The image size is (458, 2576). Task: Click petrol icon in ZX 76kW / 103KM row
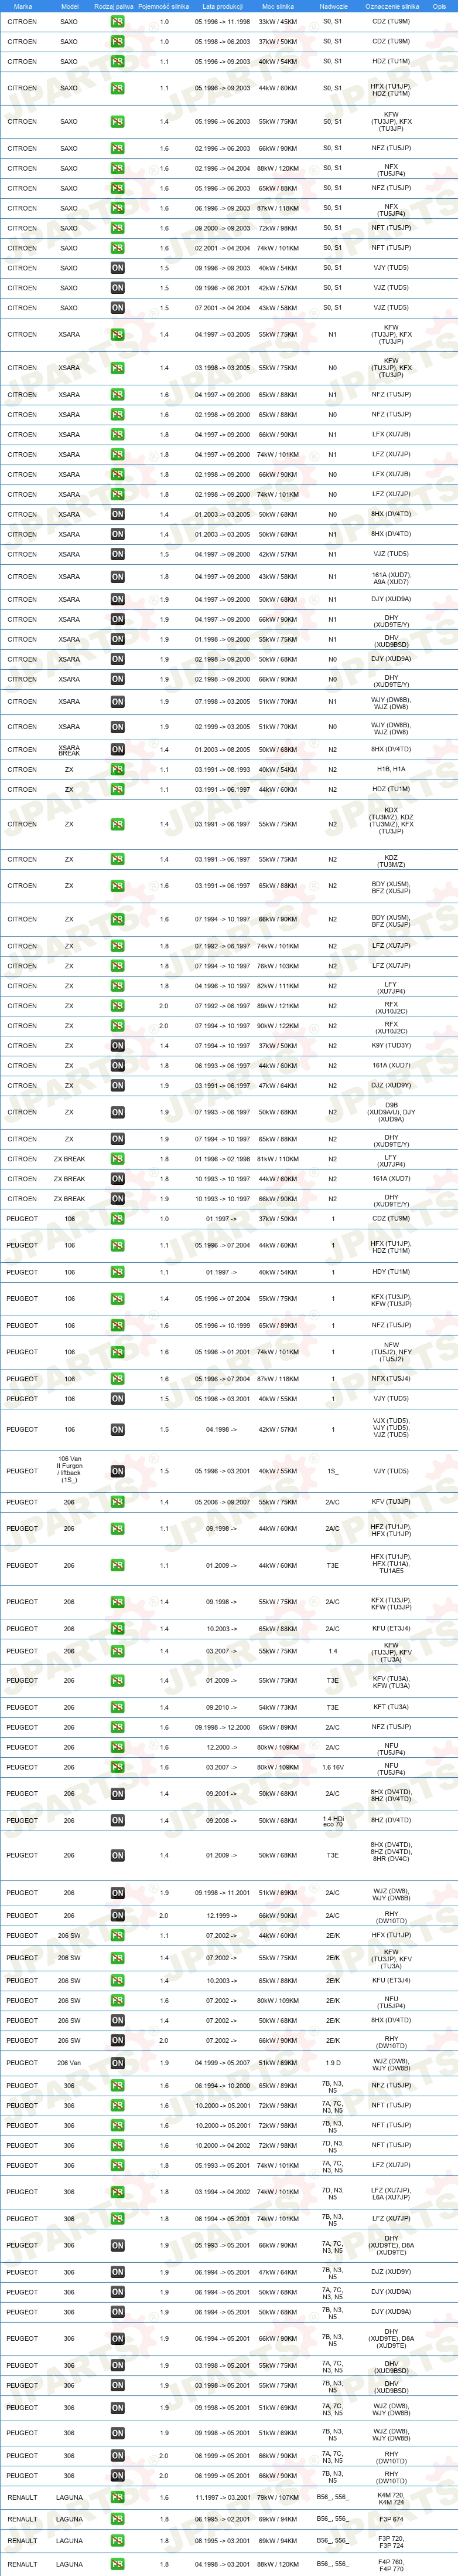tap(118, 966)
